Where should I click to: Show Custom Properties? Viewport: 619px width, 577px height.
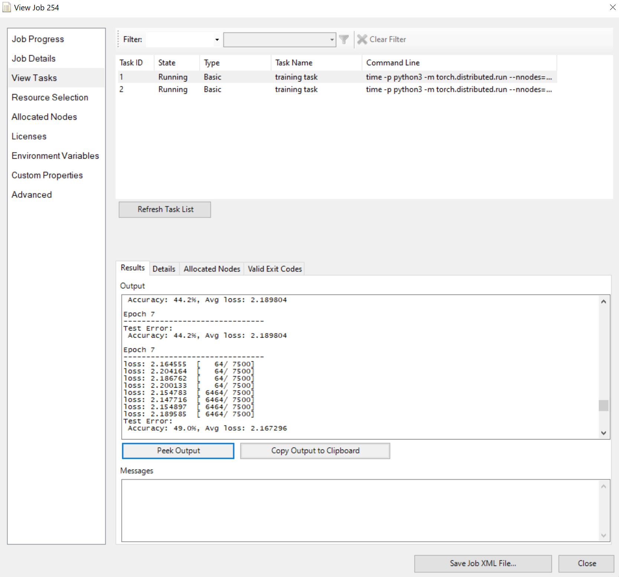47,175
